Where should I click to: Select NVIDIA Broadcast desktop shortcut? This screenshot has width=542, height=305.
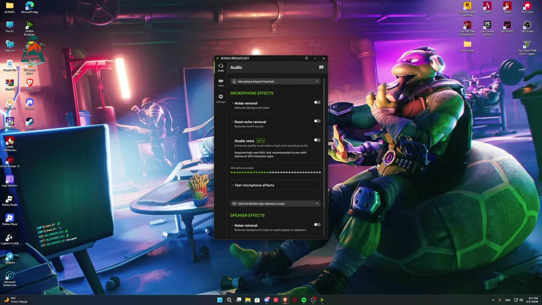coord(30,28)
